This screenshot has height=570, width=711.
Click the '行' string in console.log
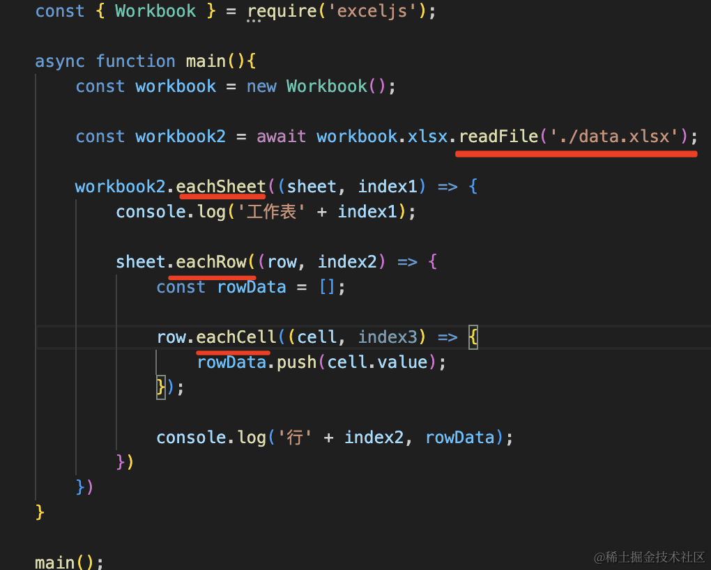pyautogui.click(x=293, y=438)
